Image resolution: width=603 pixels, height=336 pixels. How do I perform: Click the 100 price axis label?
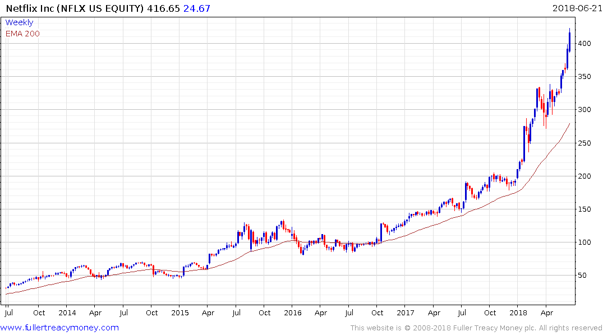(584, 242)
